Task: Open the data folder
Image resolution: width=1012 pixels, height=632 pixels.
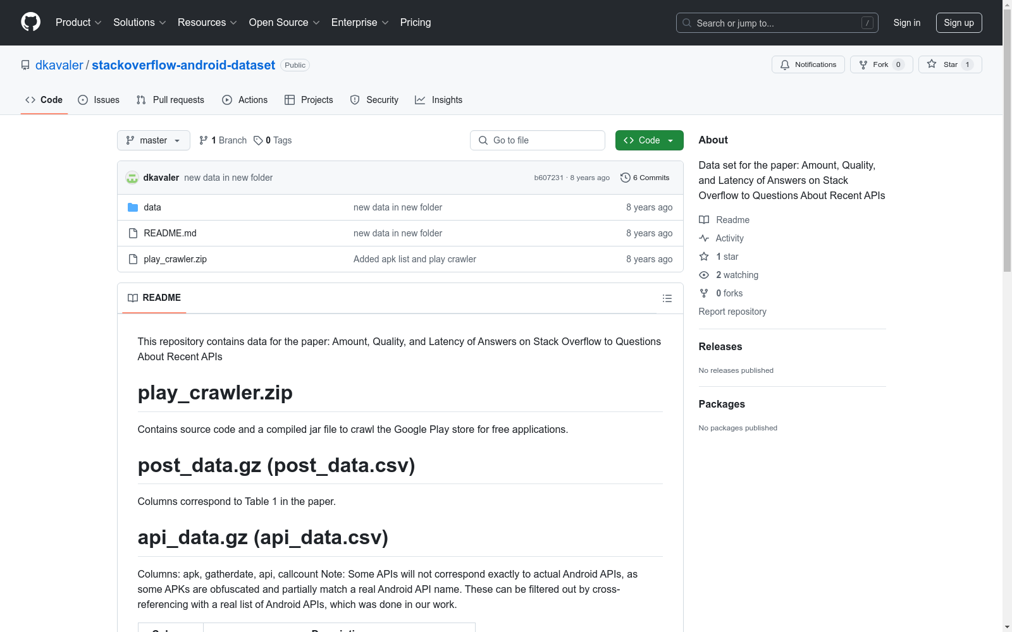Action: coord(152,207)
